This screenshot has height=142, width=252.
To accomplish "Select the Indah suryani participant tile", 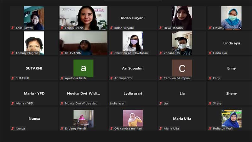I will 133,18.
